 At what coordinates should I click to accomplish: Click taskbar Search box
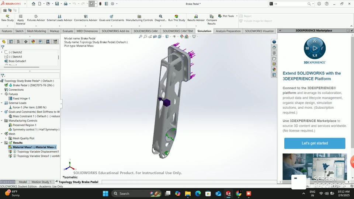click(x=136, y=193)
